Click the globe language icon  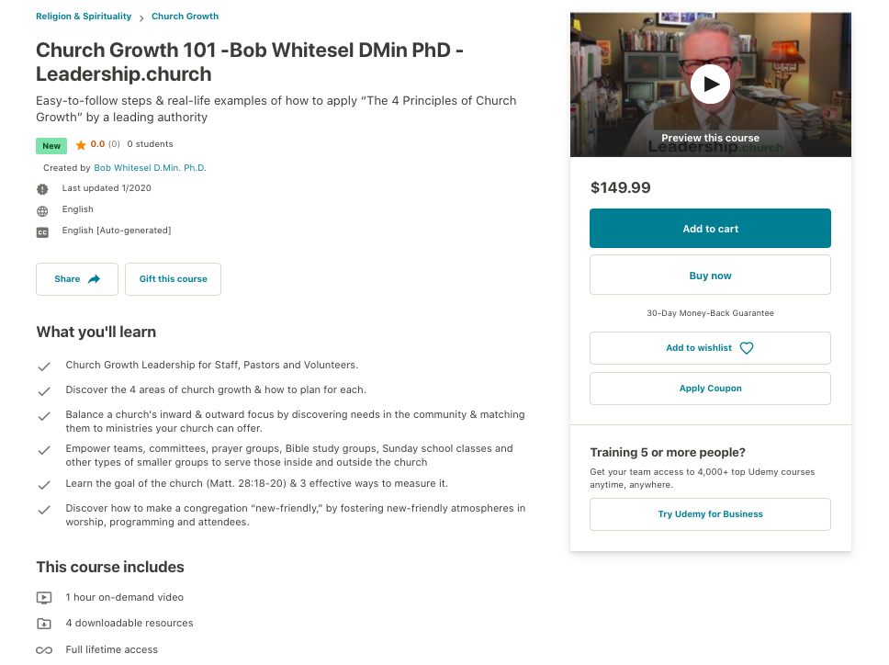click(42, 210)
